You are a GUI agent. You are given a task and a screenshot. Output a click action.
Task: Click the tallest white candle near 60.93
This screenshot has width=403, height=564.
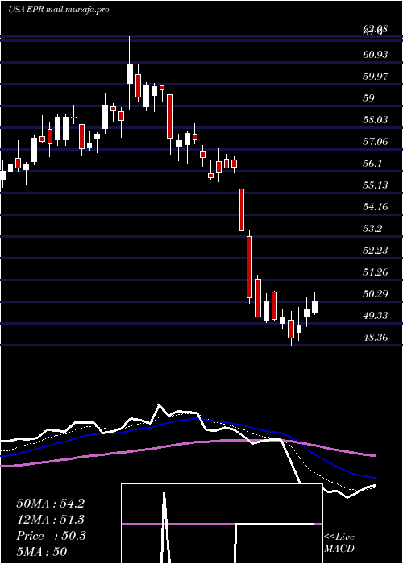[x=130, y=74]
